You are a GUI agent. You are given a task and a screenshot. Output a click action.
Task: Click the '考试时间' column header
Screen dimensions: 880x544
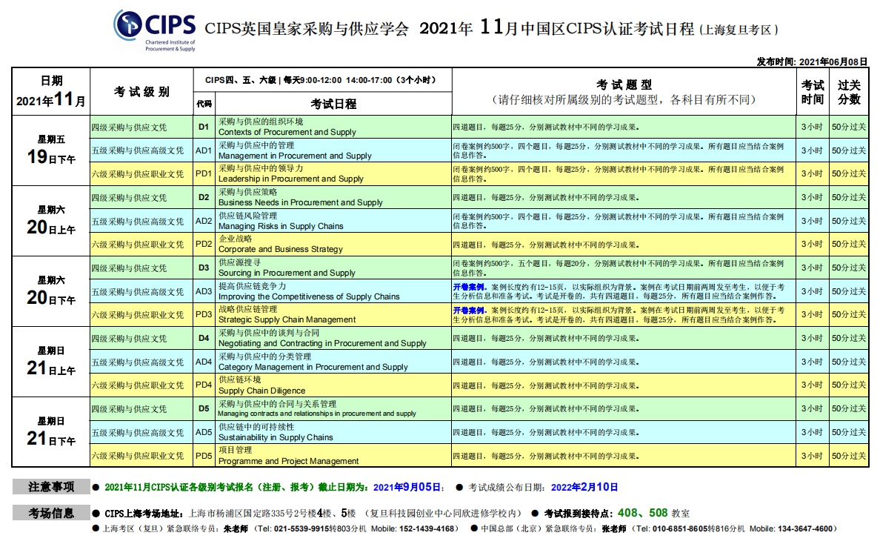812,91
